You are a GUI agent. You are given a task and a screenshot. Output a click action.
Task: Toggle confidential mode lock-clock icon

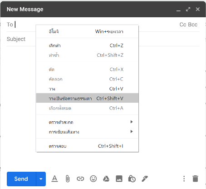[132, 179]
